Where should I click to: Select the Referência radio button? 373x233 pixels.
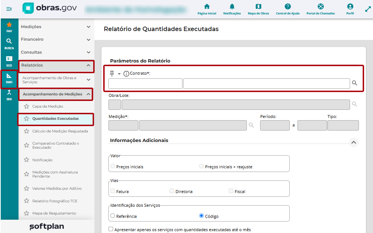[x=113, y=216]
